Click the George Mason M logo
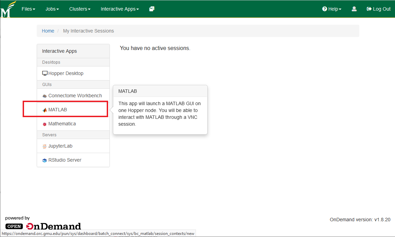Screen dimensions: 395x237 8,9
